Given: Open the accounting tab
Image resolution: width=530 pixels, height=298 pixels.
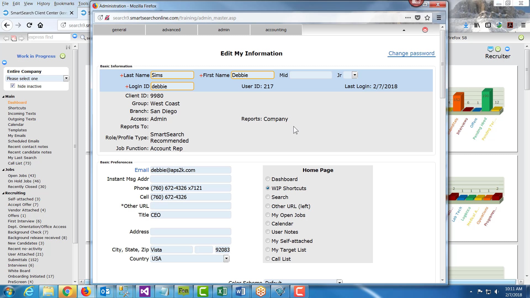Looking at the screenshot, I should (276, 30).
